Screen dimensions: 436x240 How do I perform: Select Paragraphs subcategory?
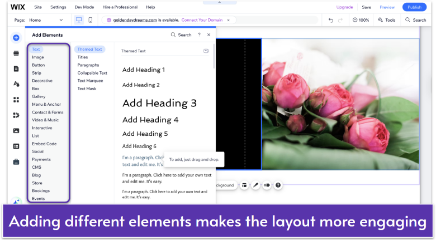(x=88, y=65)
